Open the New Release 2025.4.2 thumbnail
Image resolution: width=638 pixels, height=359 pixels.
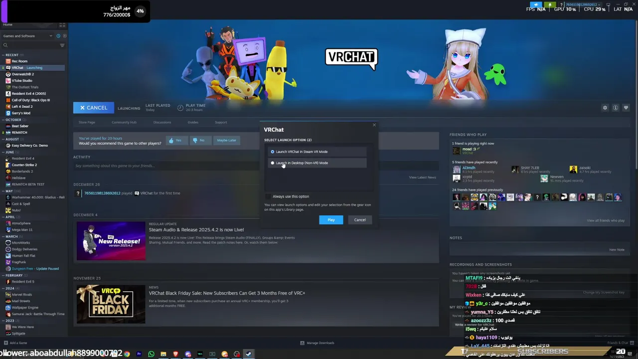click(111, 241)
